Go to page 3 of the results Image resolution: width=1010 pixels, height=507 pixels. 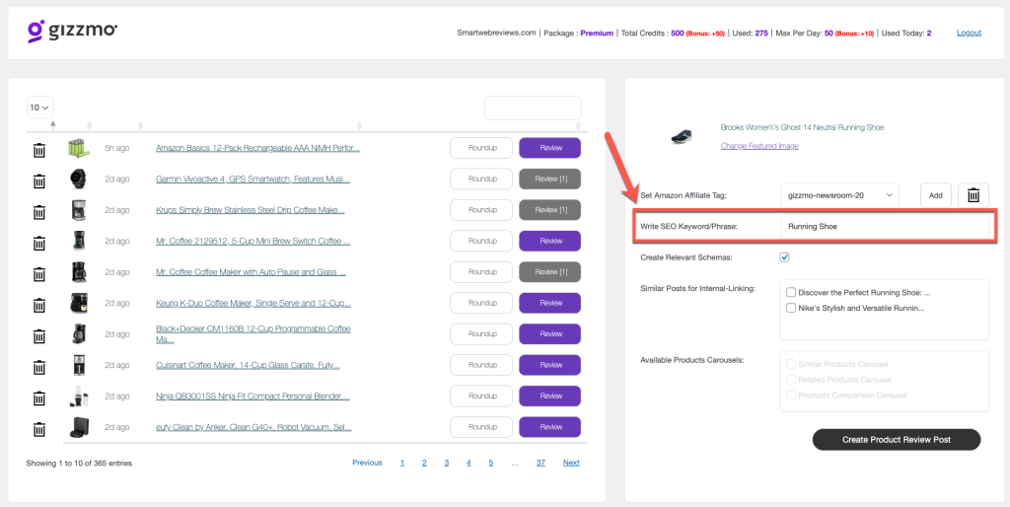pyautogui.click(x=446, y=463)
